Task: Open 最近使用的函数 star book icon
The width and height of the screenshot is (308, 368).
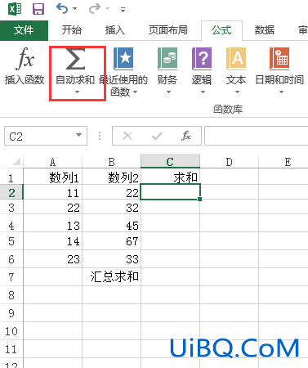Action: pyautogui.click(x=123, y=59)
